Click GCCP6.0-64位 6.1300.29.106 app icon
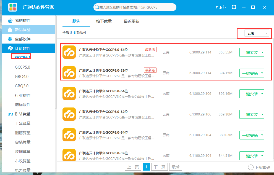 click(x=69, y=93)
